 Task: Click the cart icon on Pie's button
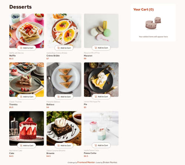point(96,97)
